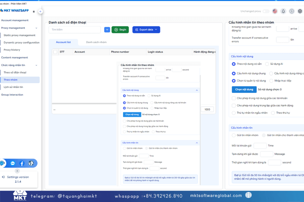Collapse the Proxy management sidebar section

point(37,28)
